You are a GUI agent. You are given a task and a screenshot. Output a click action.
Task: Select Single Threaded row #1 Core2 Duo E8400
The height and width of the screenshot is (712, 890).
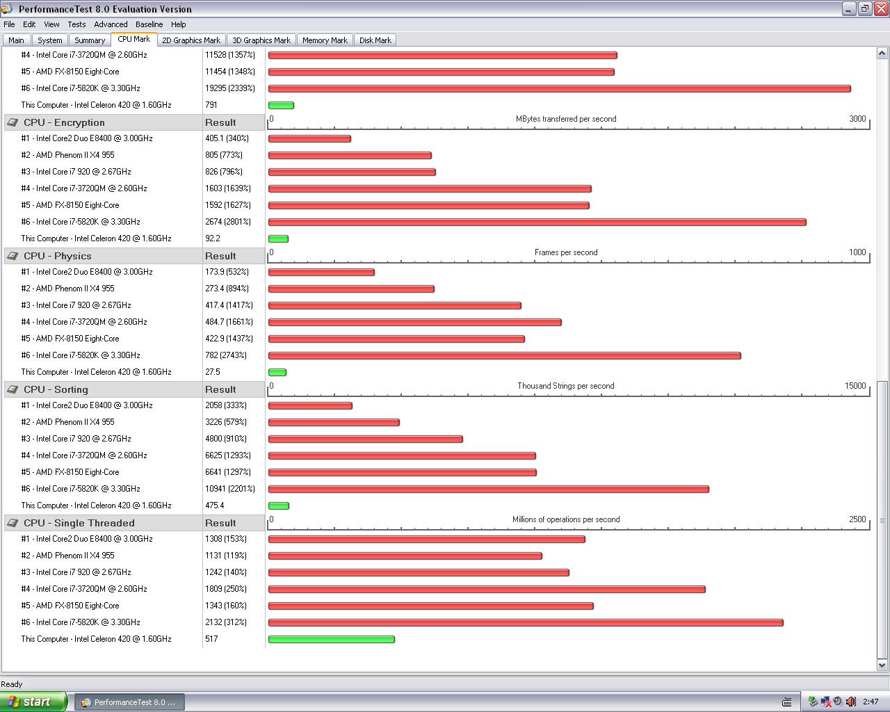pos(87,539)
